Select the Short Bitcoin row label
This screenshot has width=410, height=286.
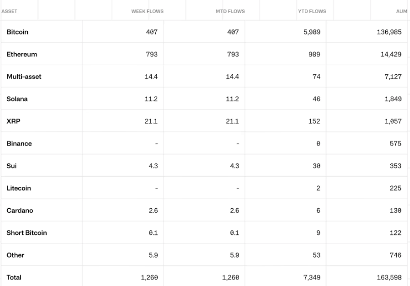[27, 233]
